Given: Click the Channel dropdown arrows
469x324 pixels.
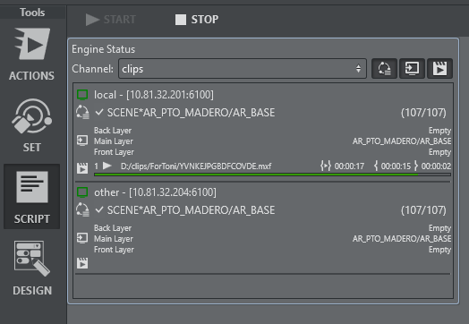Looking at the screenshot, I should 358,69.
